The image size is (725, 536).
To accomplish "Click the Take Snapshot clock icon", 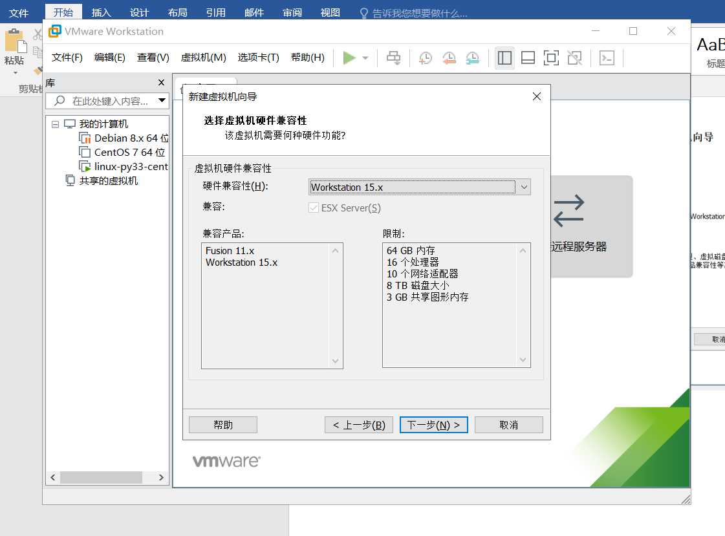I will point(425,58).
